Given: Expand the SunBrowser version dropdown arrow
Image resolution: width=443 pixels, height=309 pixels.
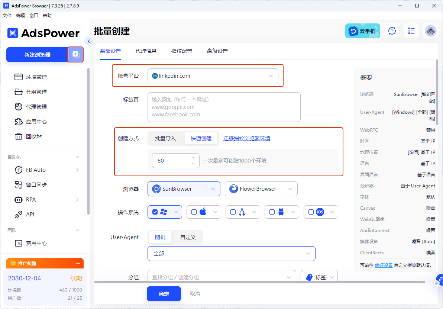Looking at the screenshot, I should 213,189.
